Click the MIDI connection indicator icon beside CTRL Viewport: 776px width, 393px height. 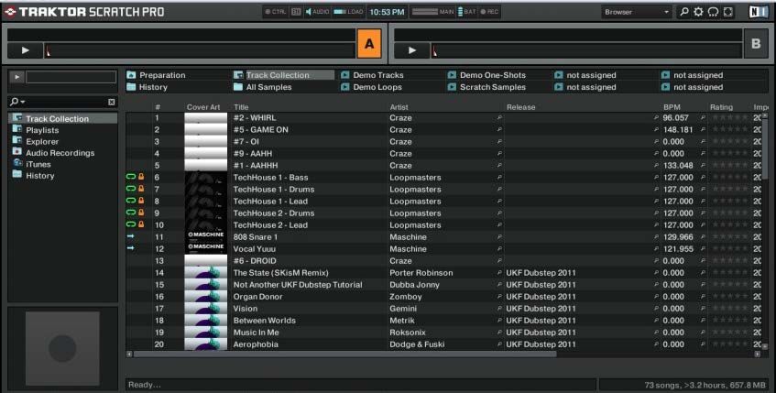(296, 12)
